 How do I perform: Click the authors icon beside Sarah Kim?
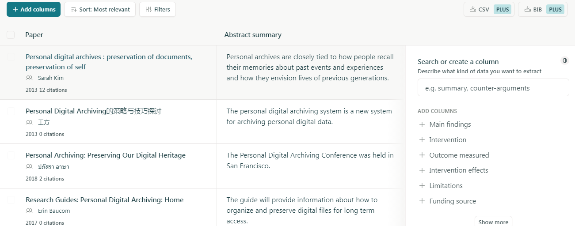coord(29,78)
